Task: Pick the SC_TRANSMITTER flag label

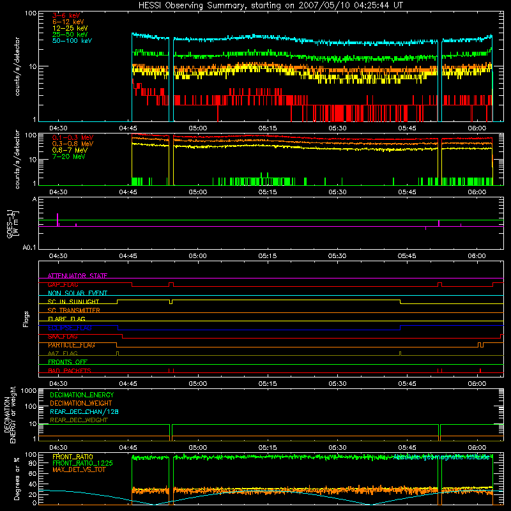Action: [74, 310]
